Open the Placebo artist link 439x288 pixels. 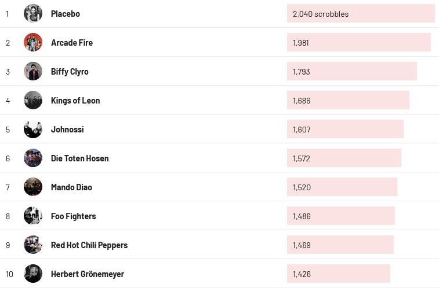click(x=66, y=13)
